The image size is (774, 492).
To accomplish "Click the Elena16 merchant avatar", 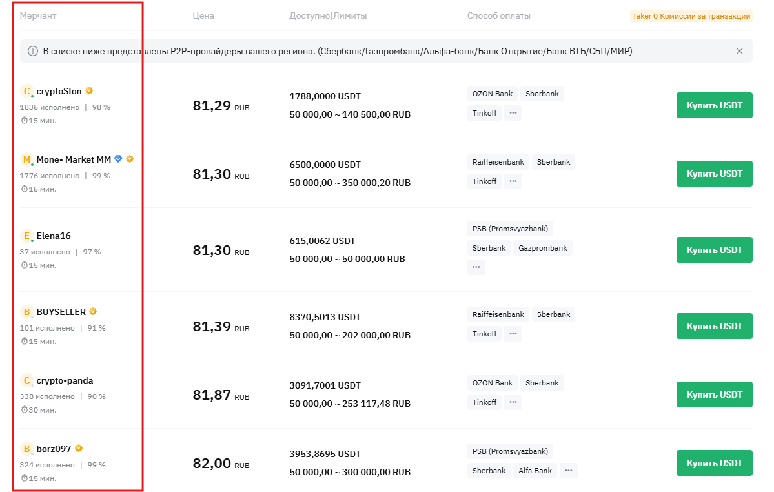I will [x=26, y=236].
